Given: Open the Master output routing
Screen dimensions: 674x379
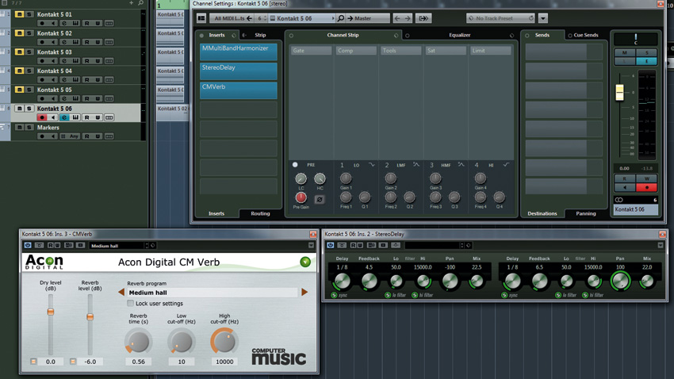Looking at the screenshot, I should pyautogui.click(x=367, y=18).
